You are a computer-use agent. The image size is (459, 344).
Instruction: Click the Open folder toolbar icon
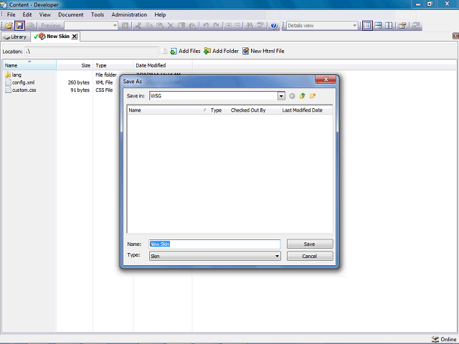[x=9, y=26]
